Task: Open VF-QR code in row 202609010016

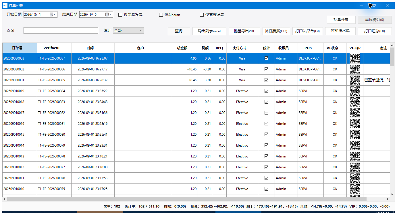Action: (355, 123)
